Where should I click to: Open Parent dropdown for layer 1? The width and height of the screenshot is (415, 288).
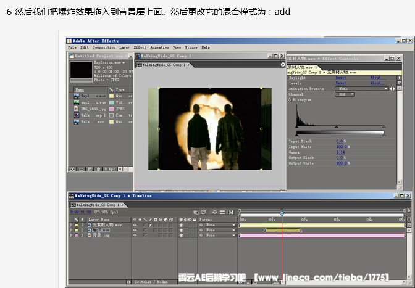(x=220, y=225)
